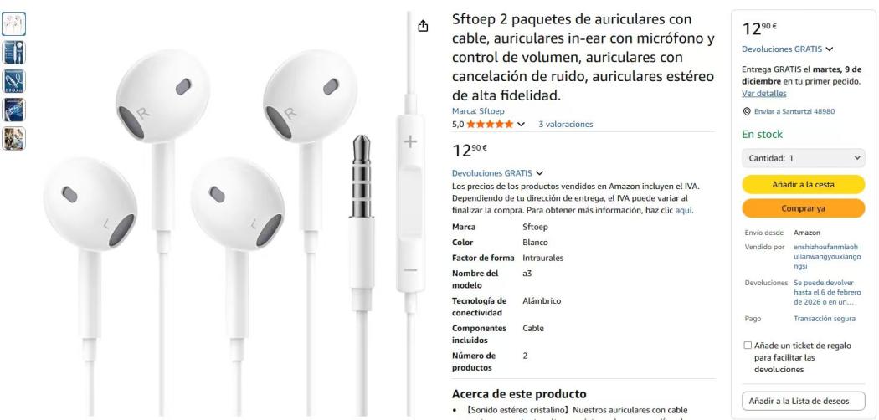Click the share icon above product image
This screenshot has width=879, height=420.
424,26
